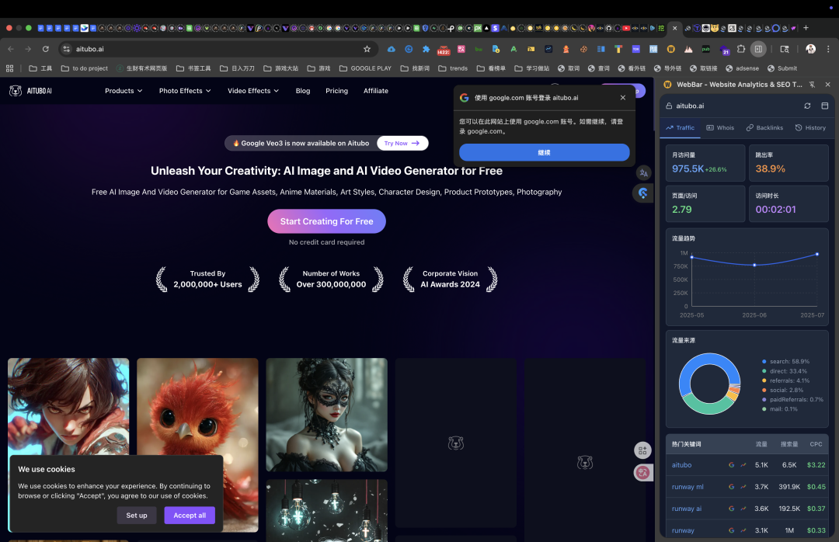839x542 pixels.
Task: Switch to the Whois tab
Action: (x=720, y=128)
